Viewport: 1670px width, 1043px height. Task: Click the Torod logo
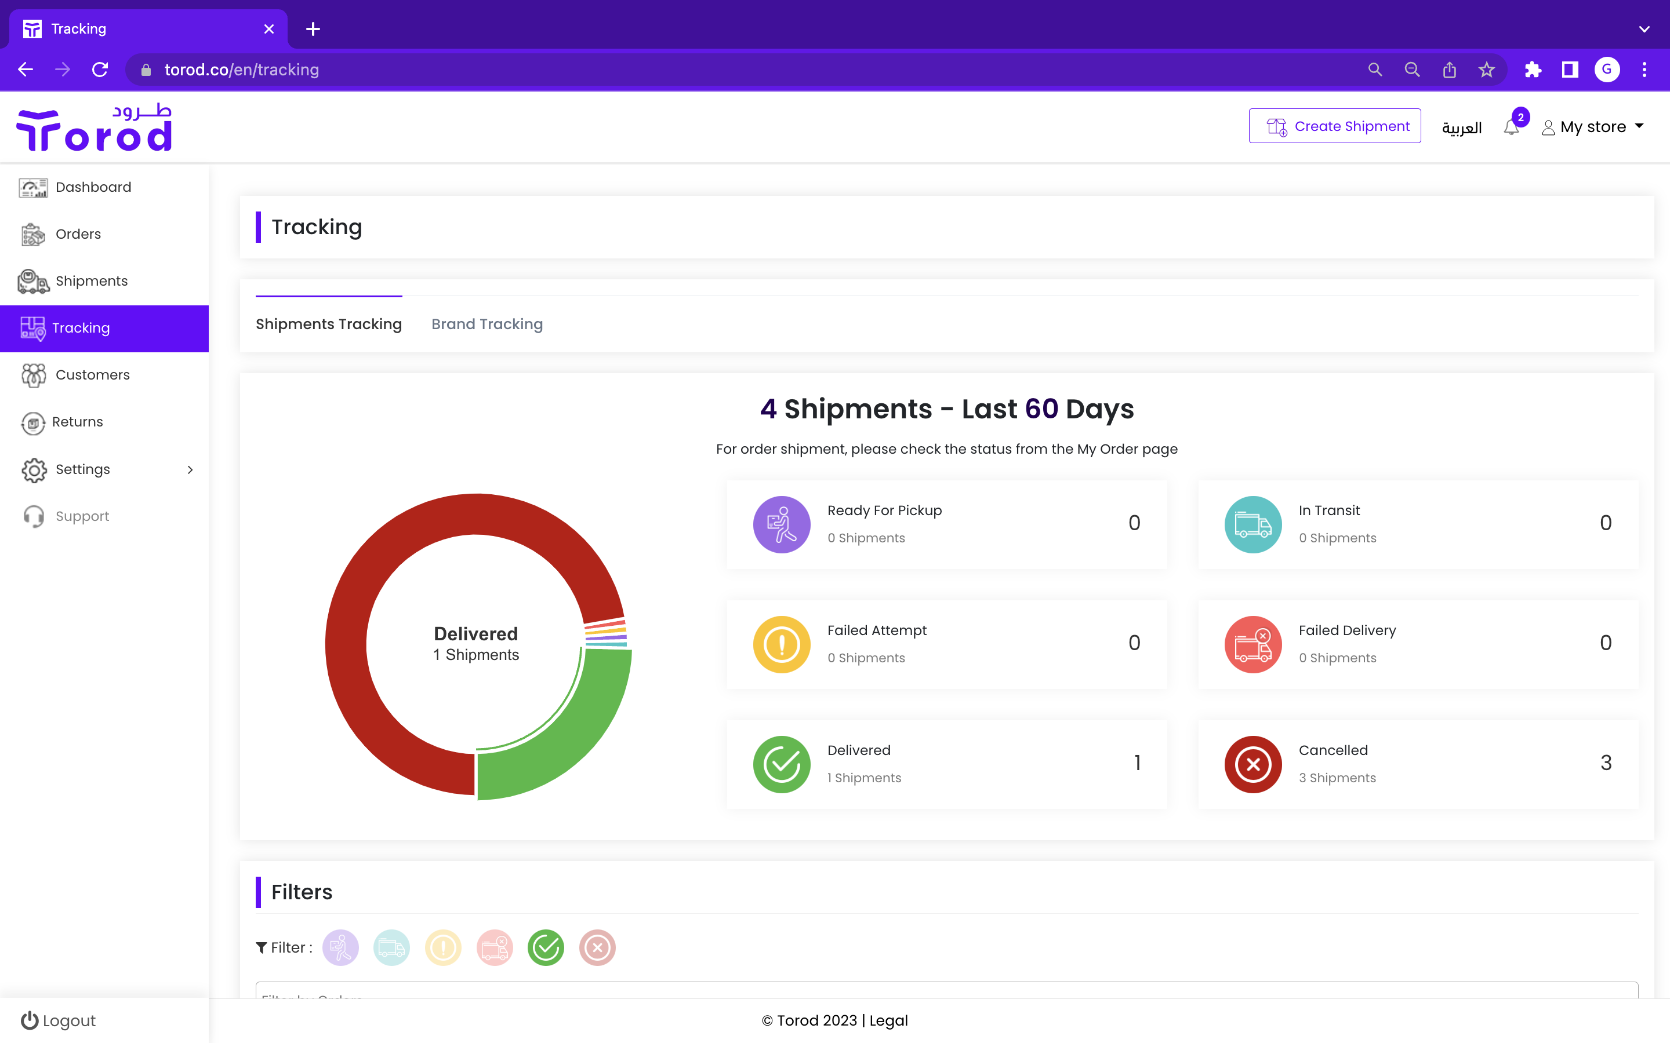(x=95, y=127)
